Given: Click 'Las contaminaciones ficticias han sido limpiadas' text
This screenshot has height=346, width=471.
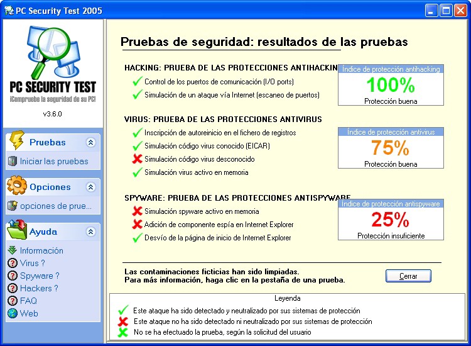Looking at the screenshot, I should (x=212, y=272).
